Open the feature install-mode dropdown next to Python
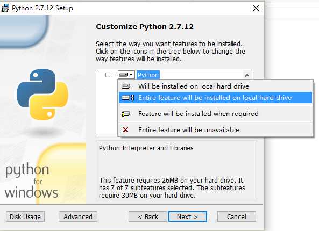319x231 pixels. pos(126,75)
